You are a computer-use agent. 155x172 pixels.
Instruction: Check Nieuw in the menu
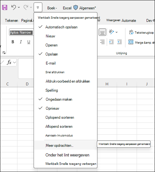65,36
